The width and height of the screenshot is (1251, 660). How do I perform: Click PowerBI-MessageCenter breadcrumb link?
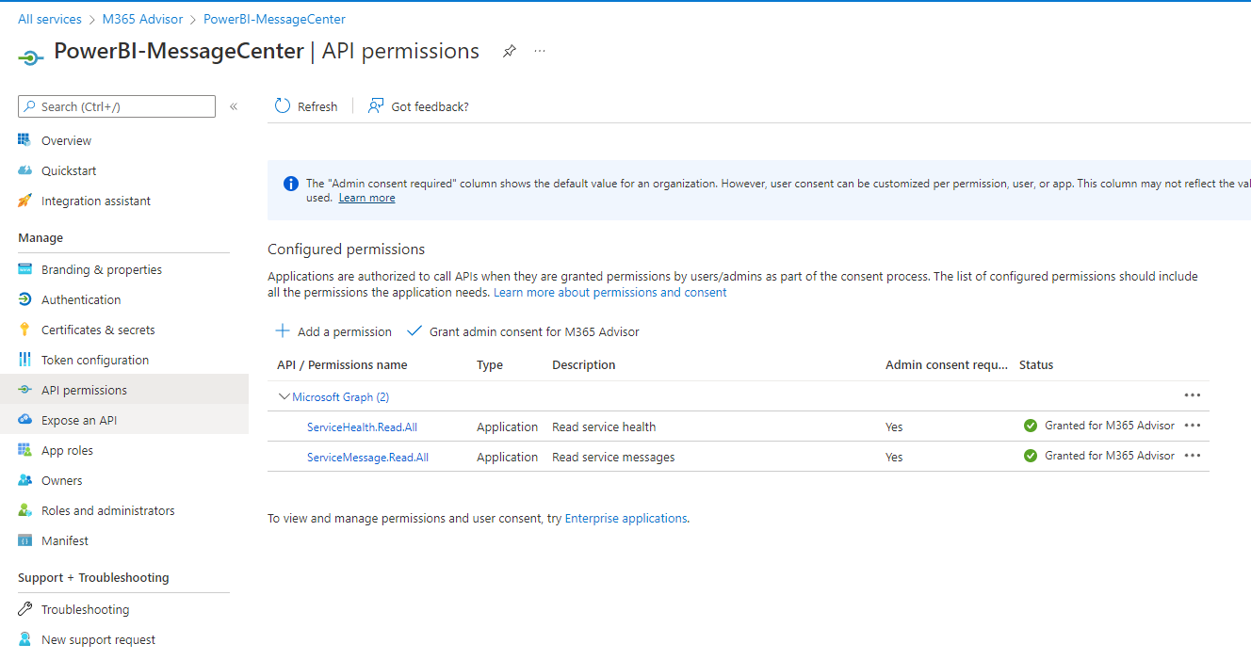(274, 19)
